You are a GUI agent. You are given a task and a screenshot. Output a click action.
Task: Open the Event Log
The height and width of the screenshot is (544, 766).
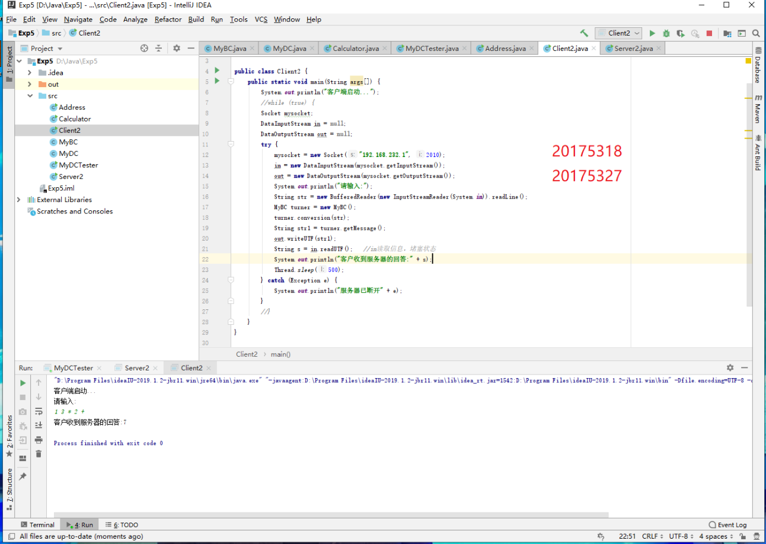(x=728, y=525)
